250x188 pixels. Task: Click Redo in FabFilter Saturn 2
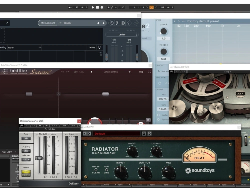[67, 72]
